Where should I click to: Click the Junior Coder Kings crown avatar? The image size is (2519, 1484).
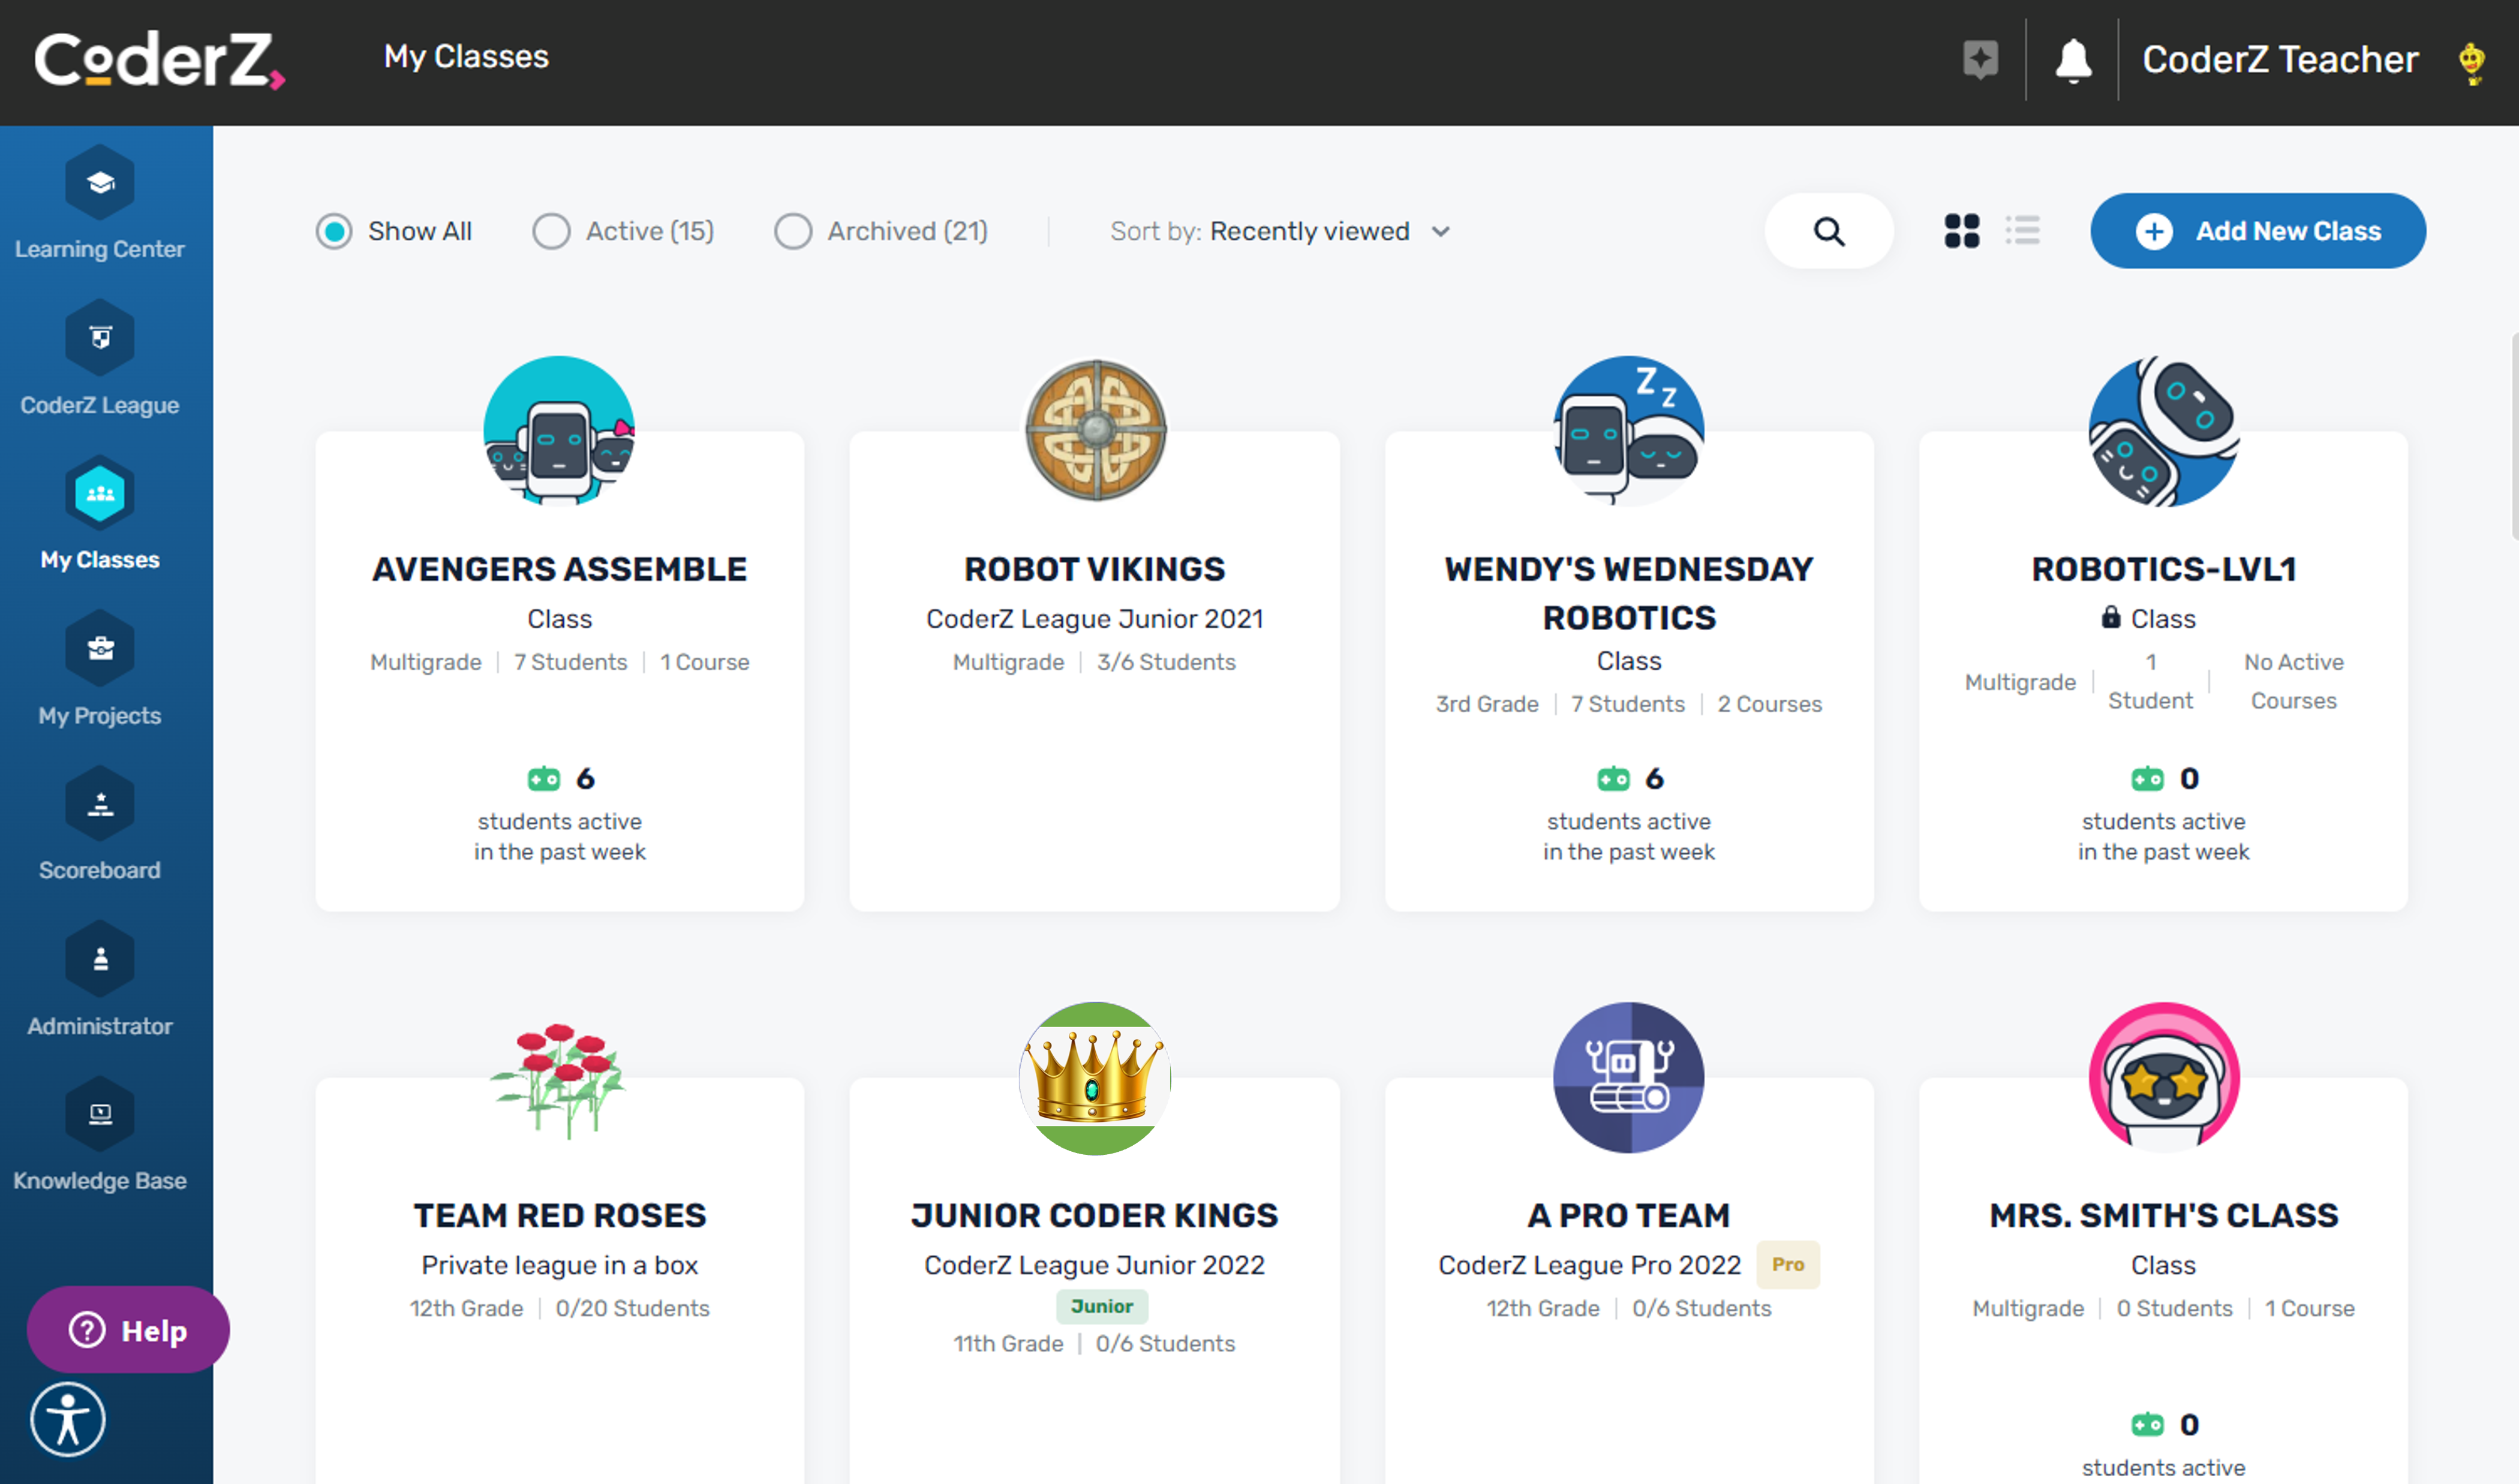point(1095,1078)
